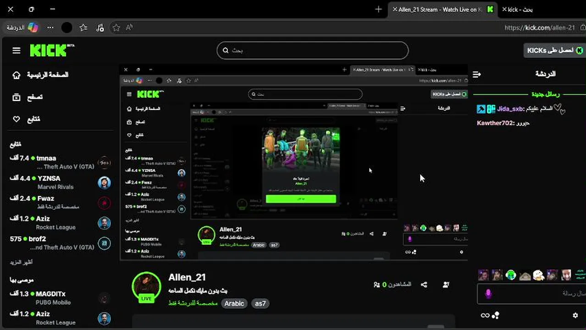Click the Get KICKs button
Screen dimensions: 586x330
click(554, 50)
